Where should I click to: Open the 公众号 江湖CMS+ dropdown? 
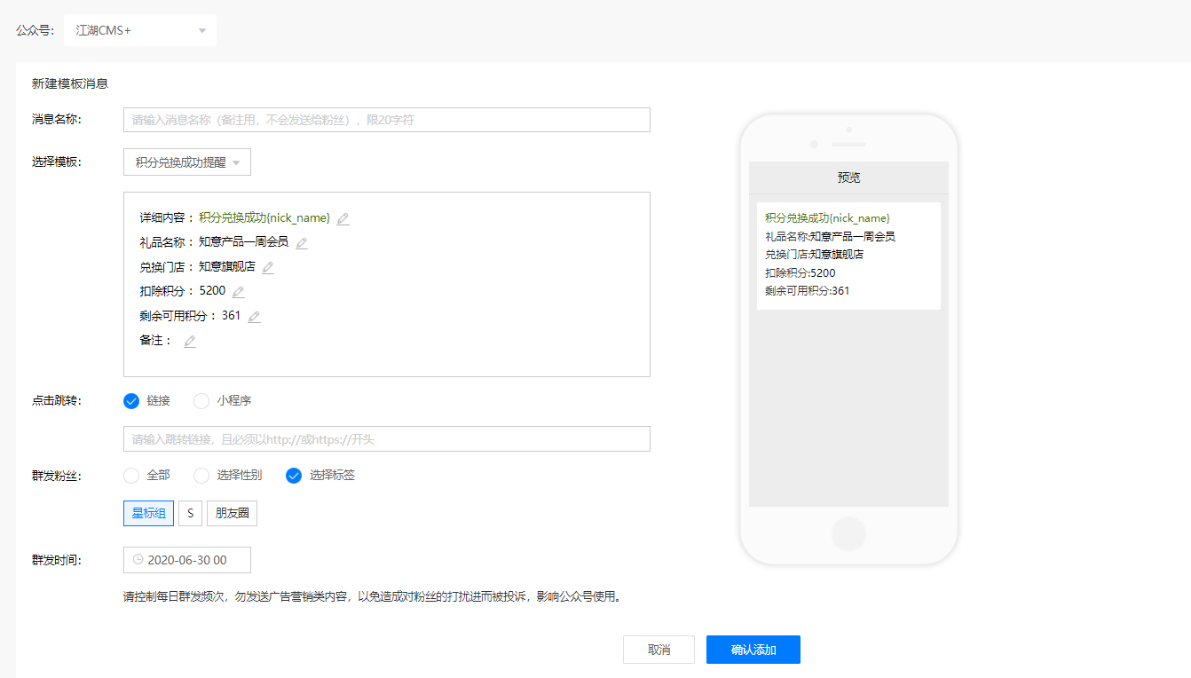[140, 30]
